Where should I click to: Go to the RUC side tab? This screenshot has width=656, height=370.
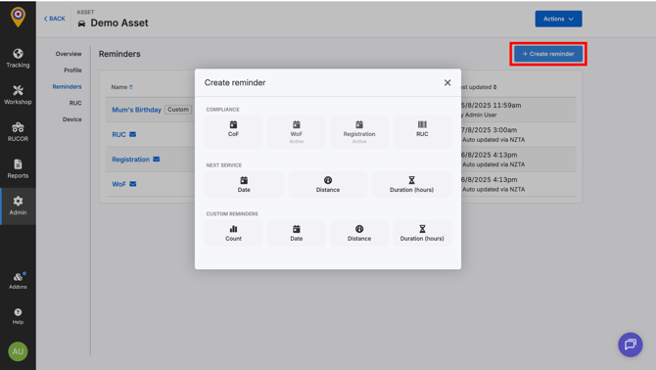75,103
